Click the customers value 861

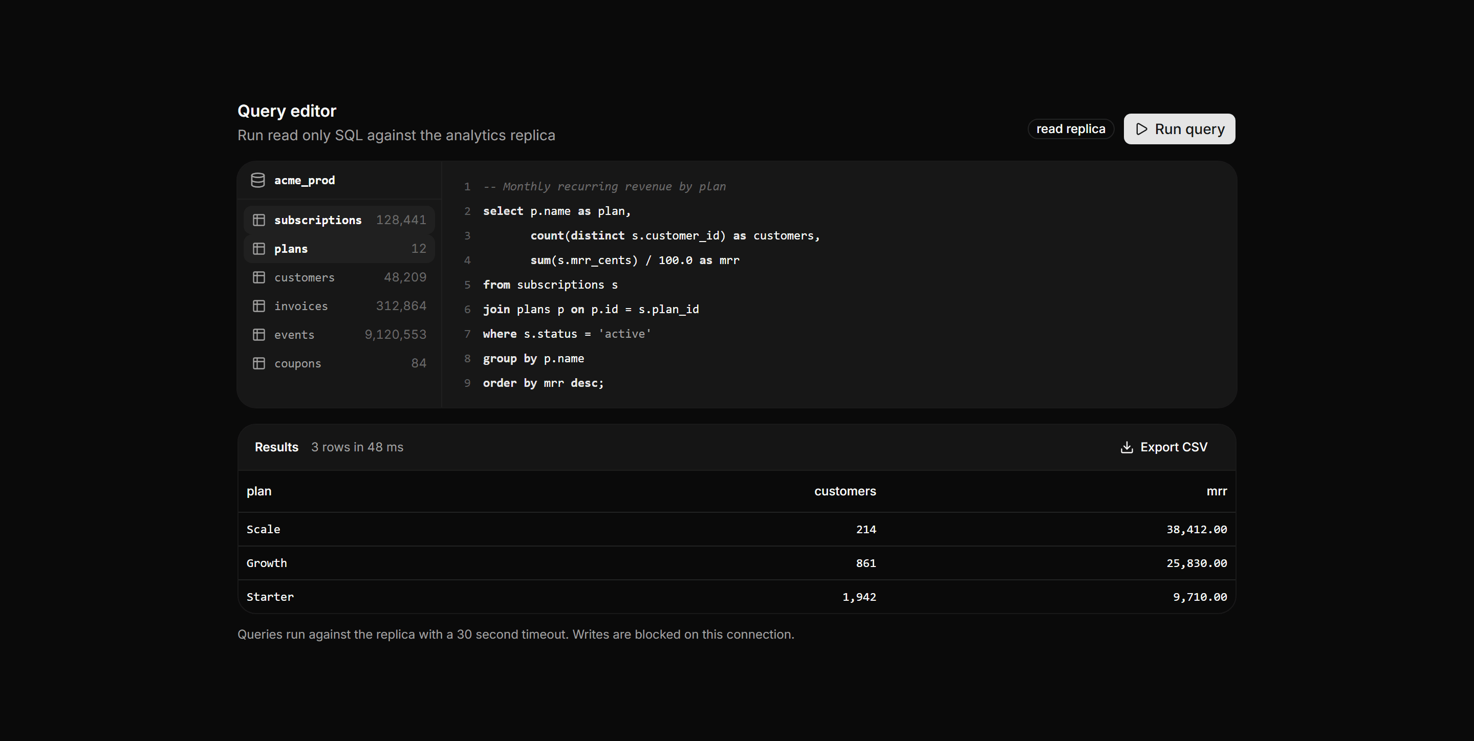[866, 563]
